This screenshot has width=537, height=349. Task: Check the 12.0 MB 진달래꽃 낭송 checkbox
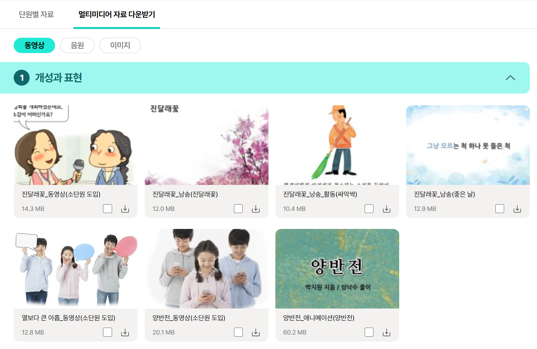pyautogui.click(x=238, y=209)
